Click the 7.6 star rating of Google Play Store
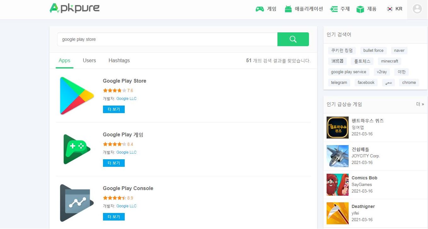This screenshot has height=229, width=428. 118,90
